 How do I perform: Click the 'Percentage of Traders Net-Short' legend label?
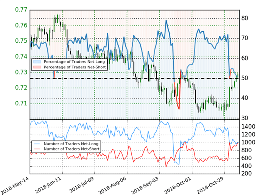point(75,67)
